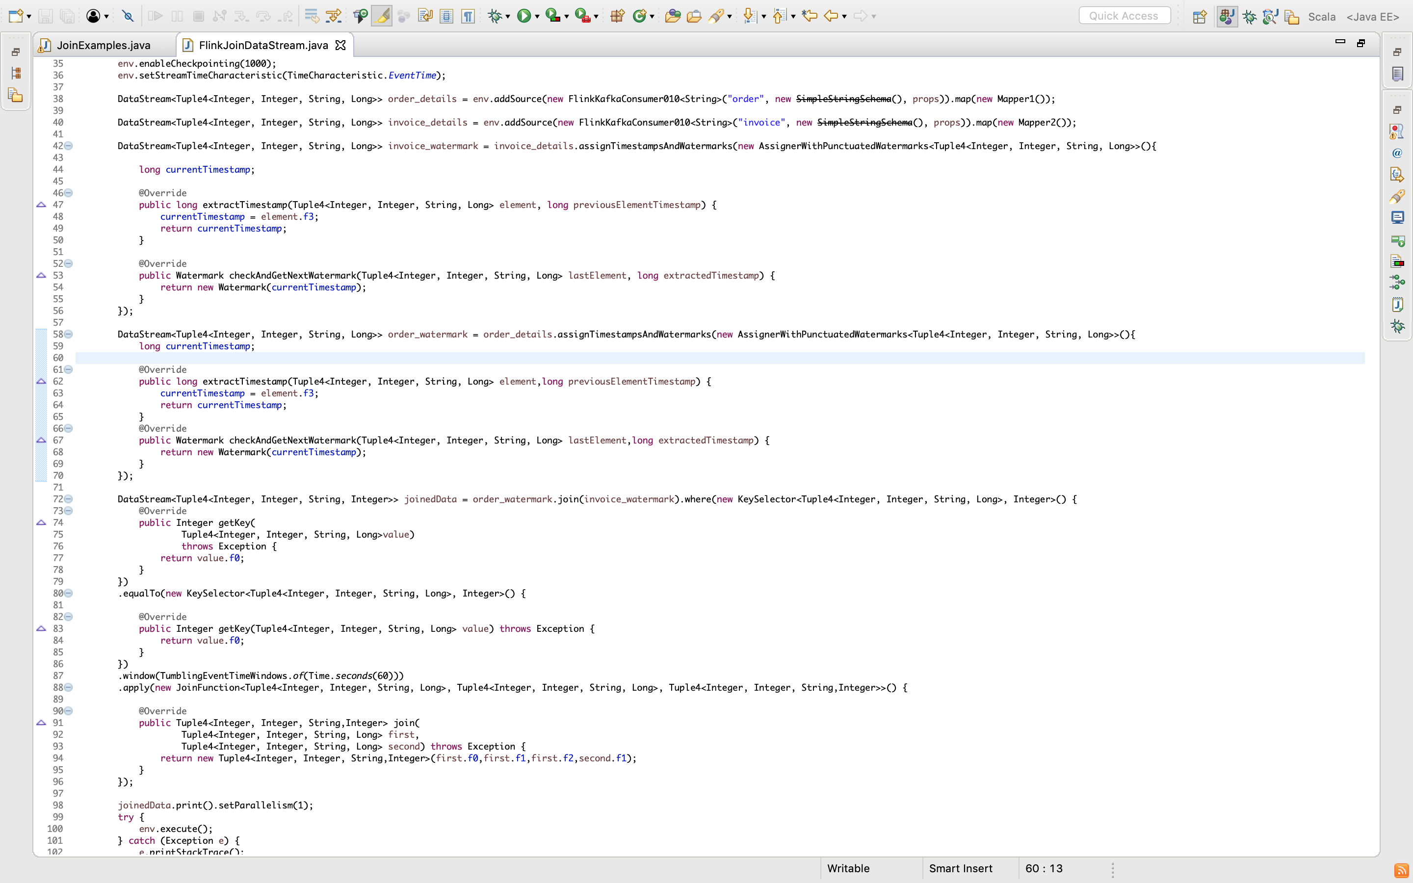Toggle Show Whitespace Characters pilcrow icon
1413x883 pixels.
pos(468,16)
